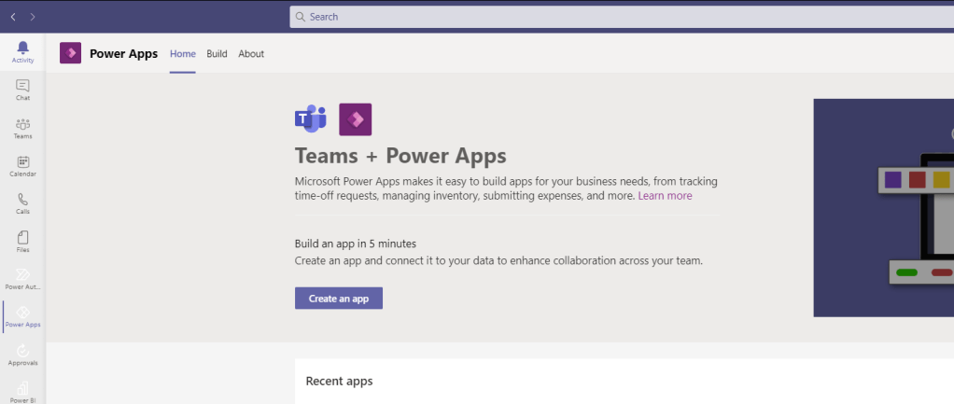Switch to the Home tab

coord(183,54)
